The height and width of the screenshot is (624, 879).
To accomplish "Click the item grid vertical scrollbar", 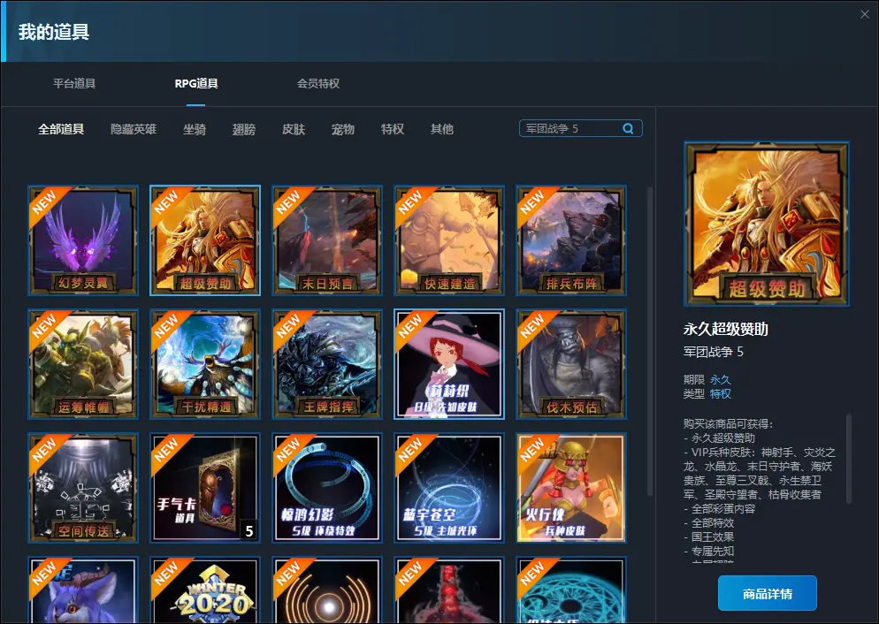I will click(x=650, y=342).
